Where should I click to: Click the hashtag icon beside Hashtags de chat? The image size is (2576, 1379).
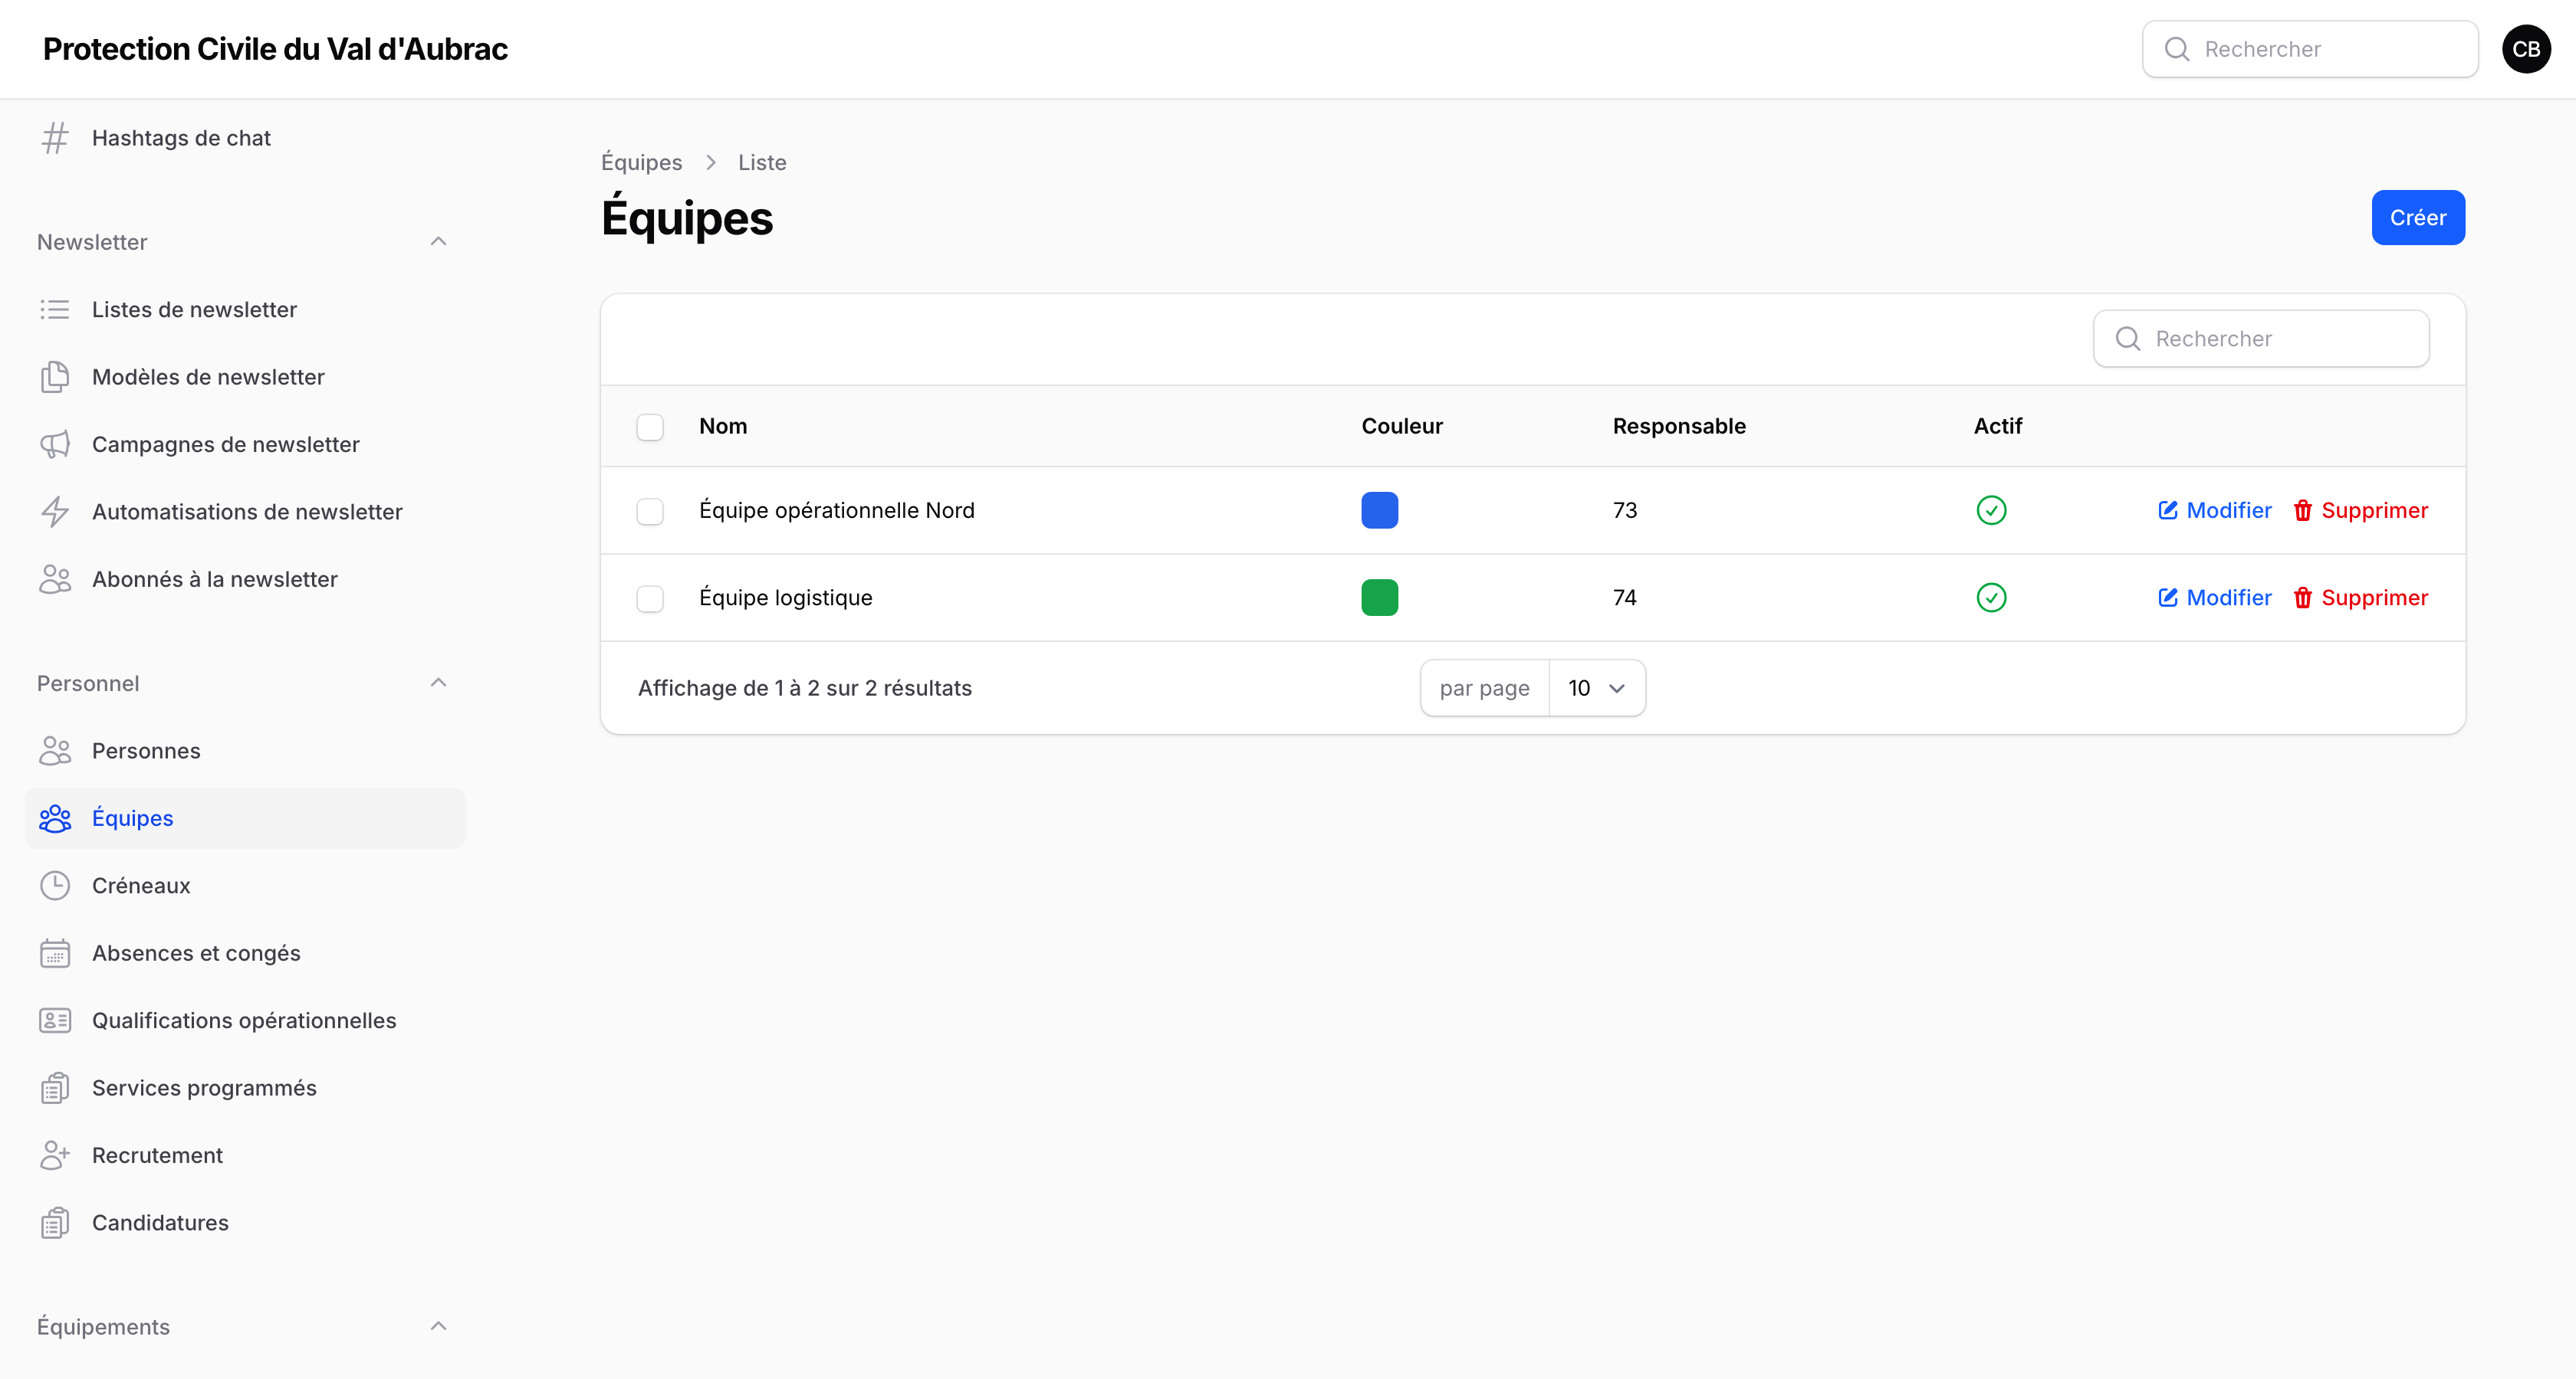coord(55,138)
